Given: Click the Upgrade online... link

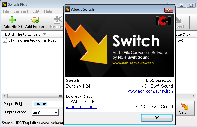Looking at the screenshot, I should (81, 106).
